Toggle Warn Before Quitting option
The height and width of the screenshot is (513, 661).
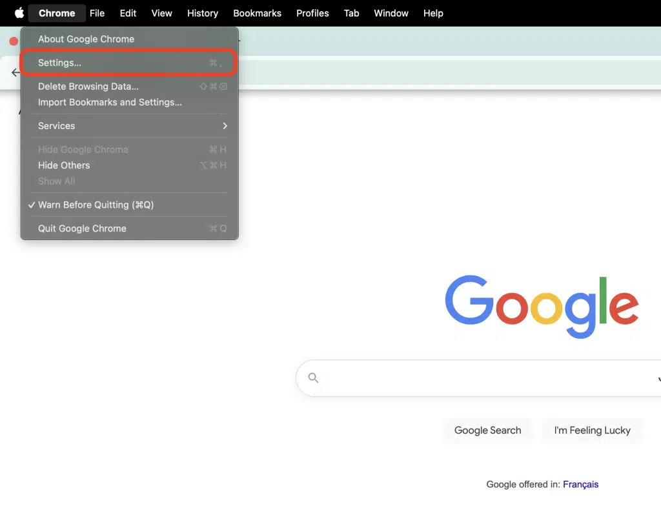coord(96,205)
